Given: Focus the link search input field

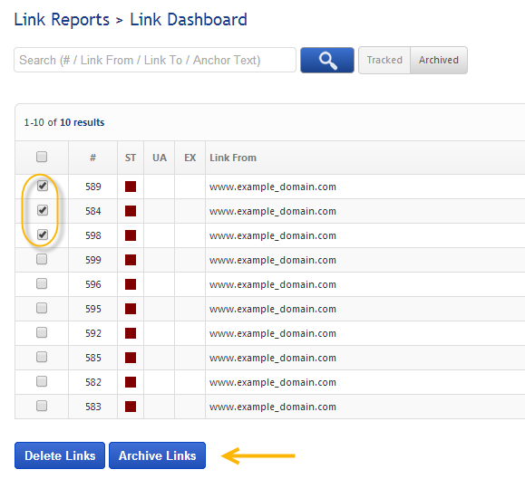Looking at the screenshot, I should coord(155,60).
